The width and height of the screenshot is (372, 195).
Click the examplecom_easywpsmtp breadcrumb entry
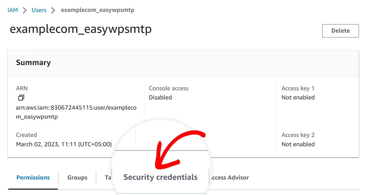click(98, 10)
